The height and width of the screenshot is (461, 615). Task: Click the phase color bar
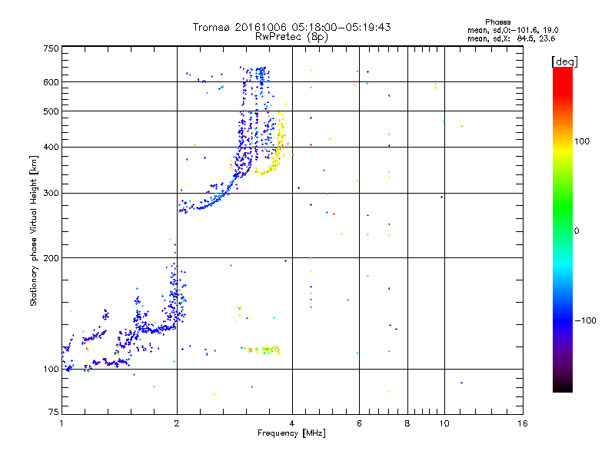tap(563, 229)
